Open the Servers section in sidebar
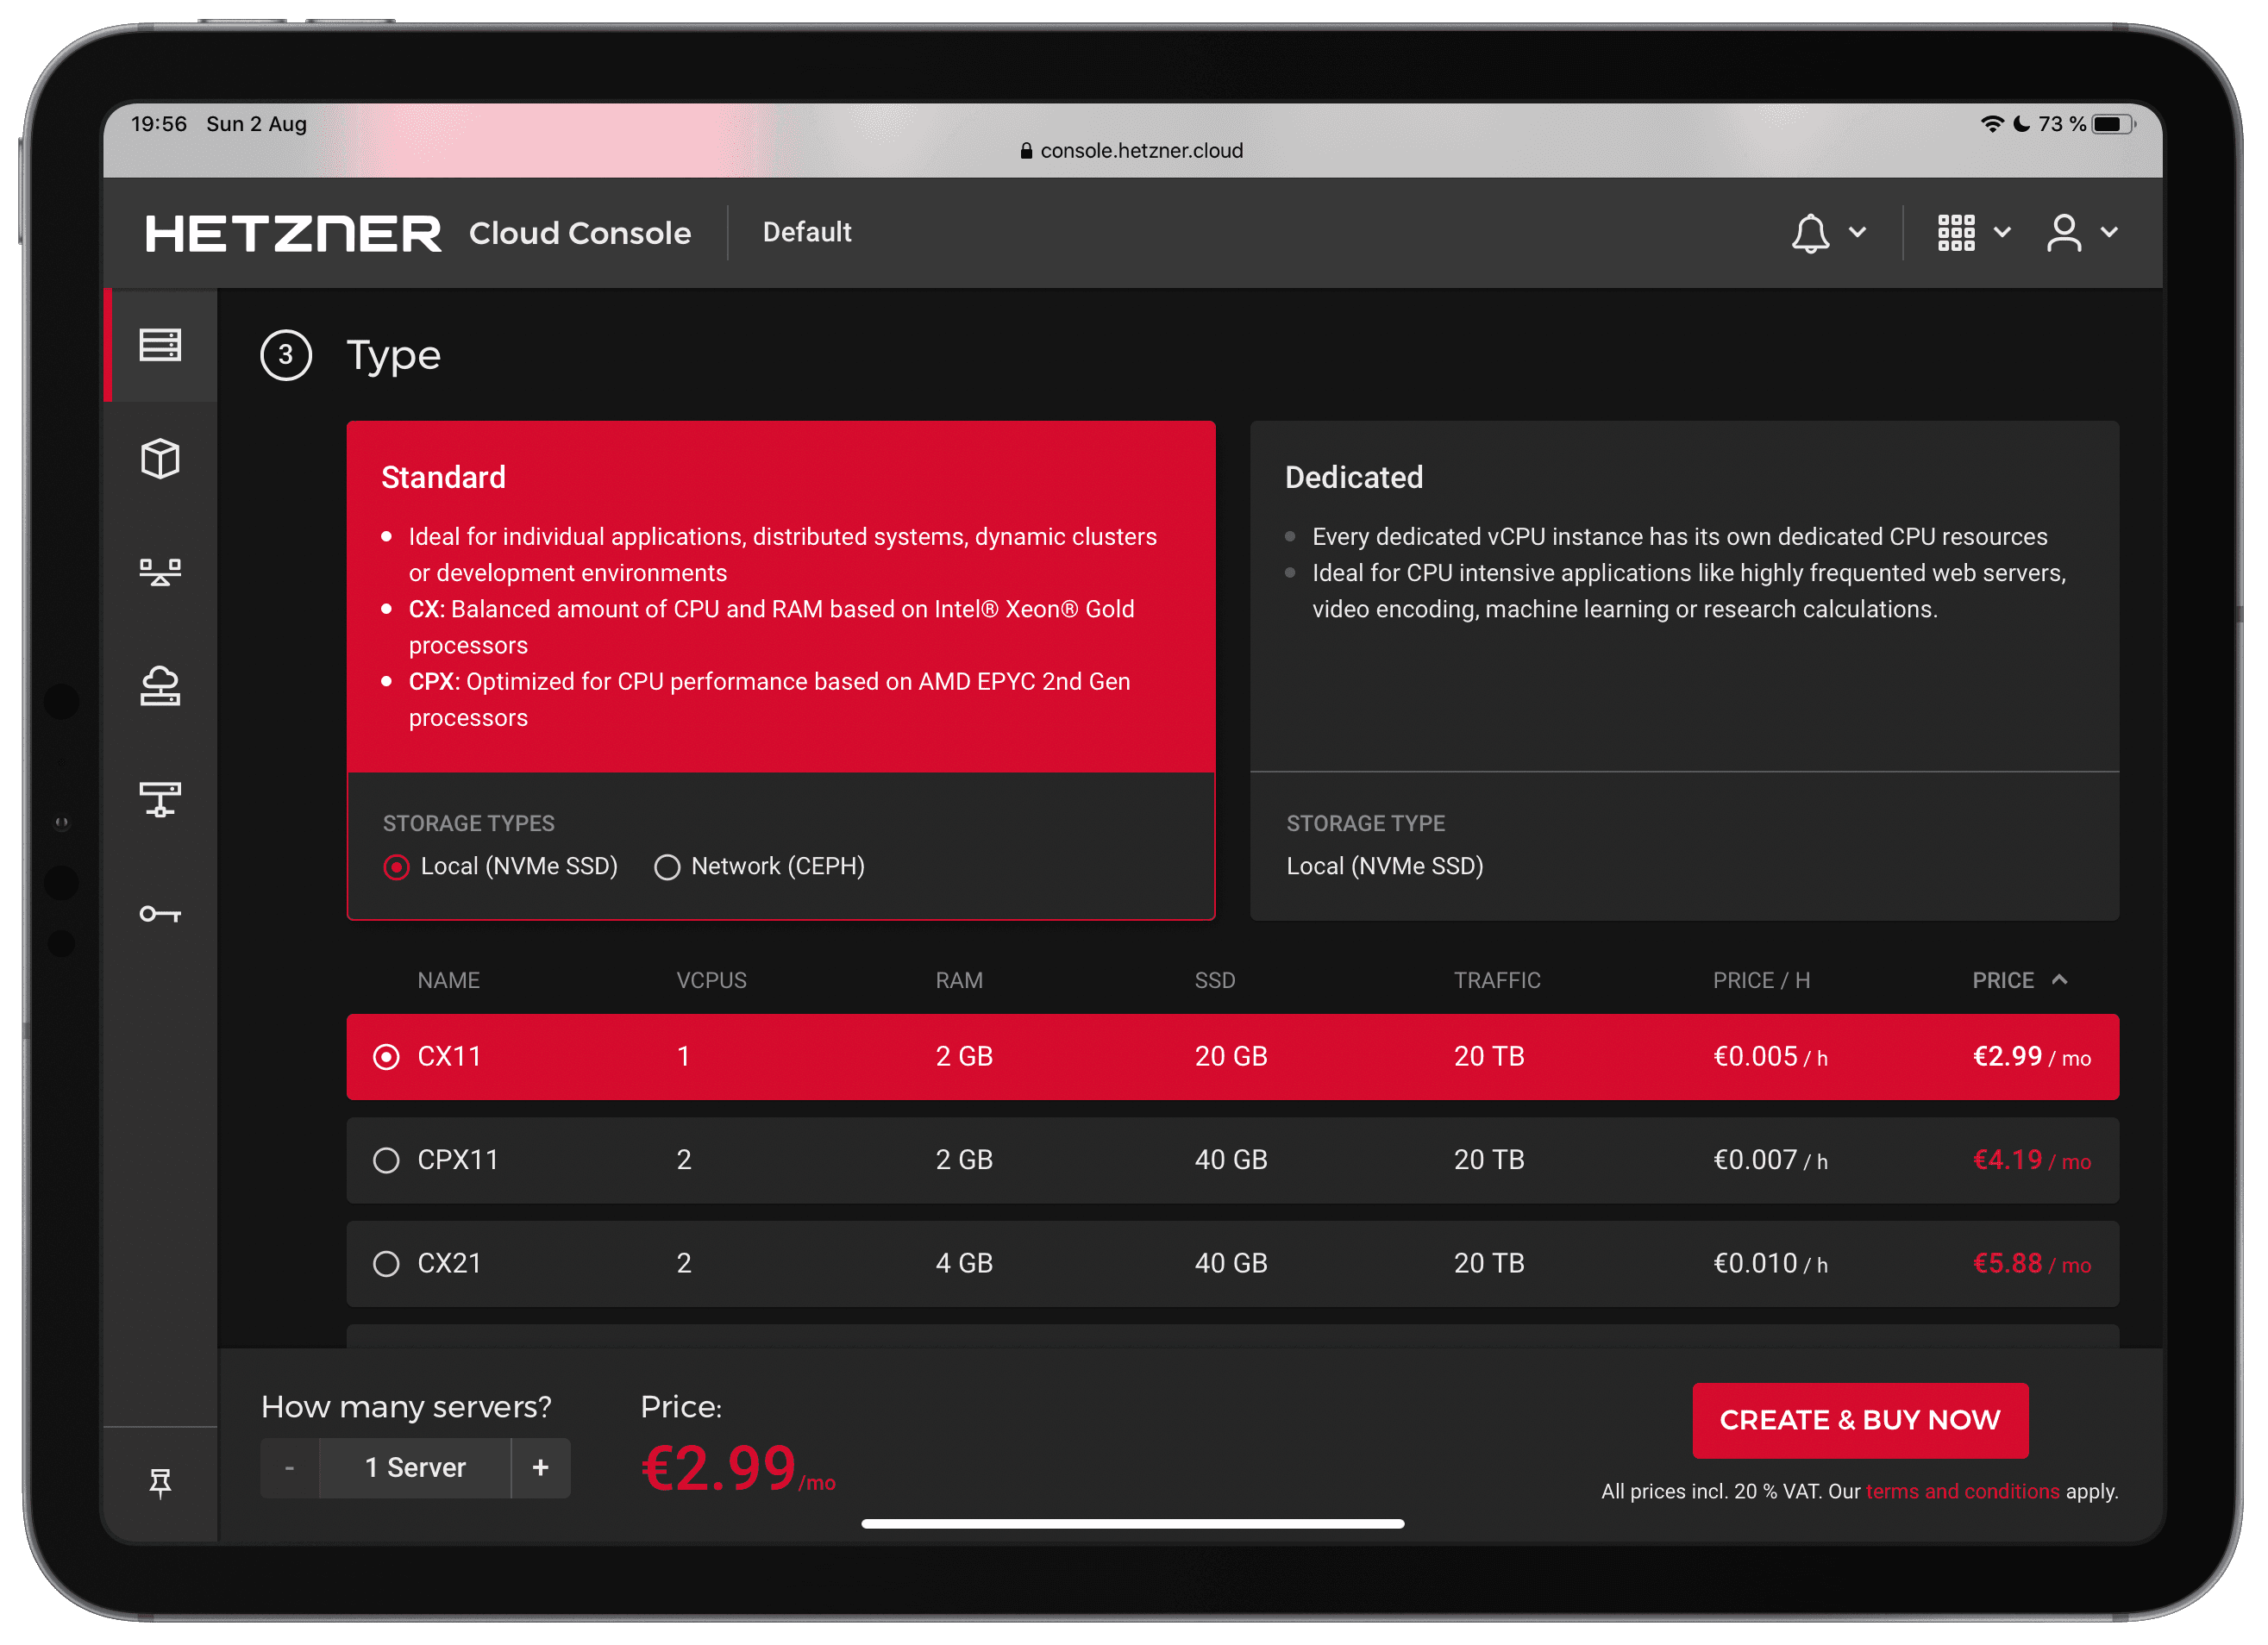Screen dimensions: 2268x1645 (x=160, y=345)
